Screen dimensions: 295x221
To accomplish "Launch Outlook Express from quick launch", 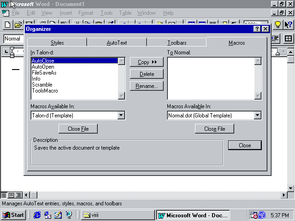I will (x=47, y=215).
